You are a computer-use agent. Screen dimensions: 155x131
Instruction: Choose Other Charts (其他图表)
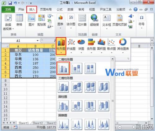click(123, 46)
